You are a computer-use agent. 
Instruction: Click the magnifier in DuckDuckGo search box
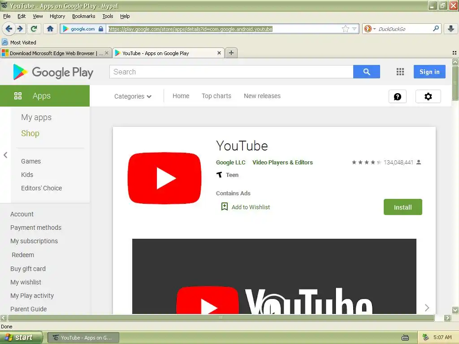tap(436, 29)
